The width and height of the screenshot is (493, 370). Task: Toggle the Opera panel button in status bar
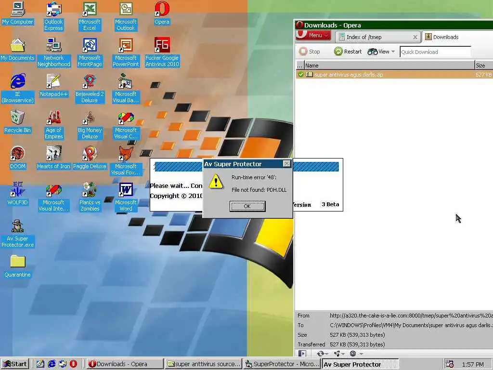pyautogui.click(x=302, y=353)
